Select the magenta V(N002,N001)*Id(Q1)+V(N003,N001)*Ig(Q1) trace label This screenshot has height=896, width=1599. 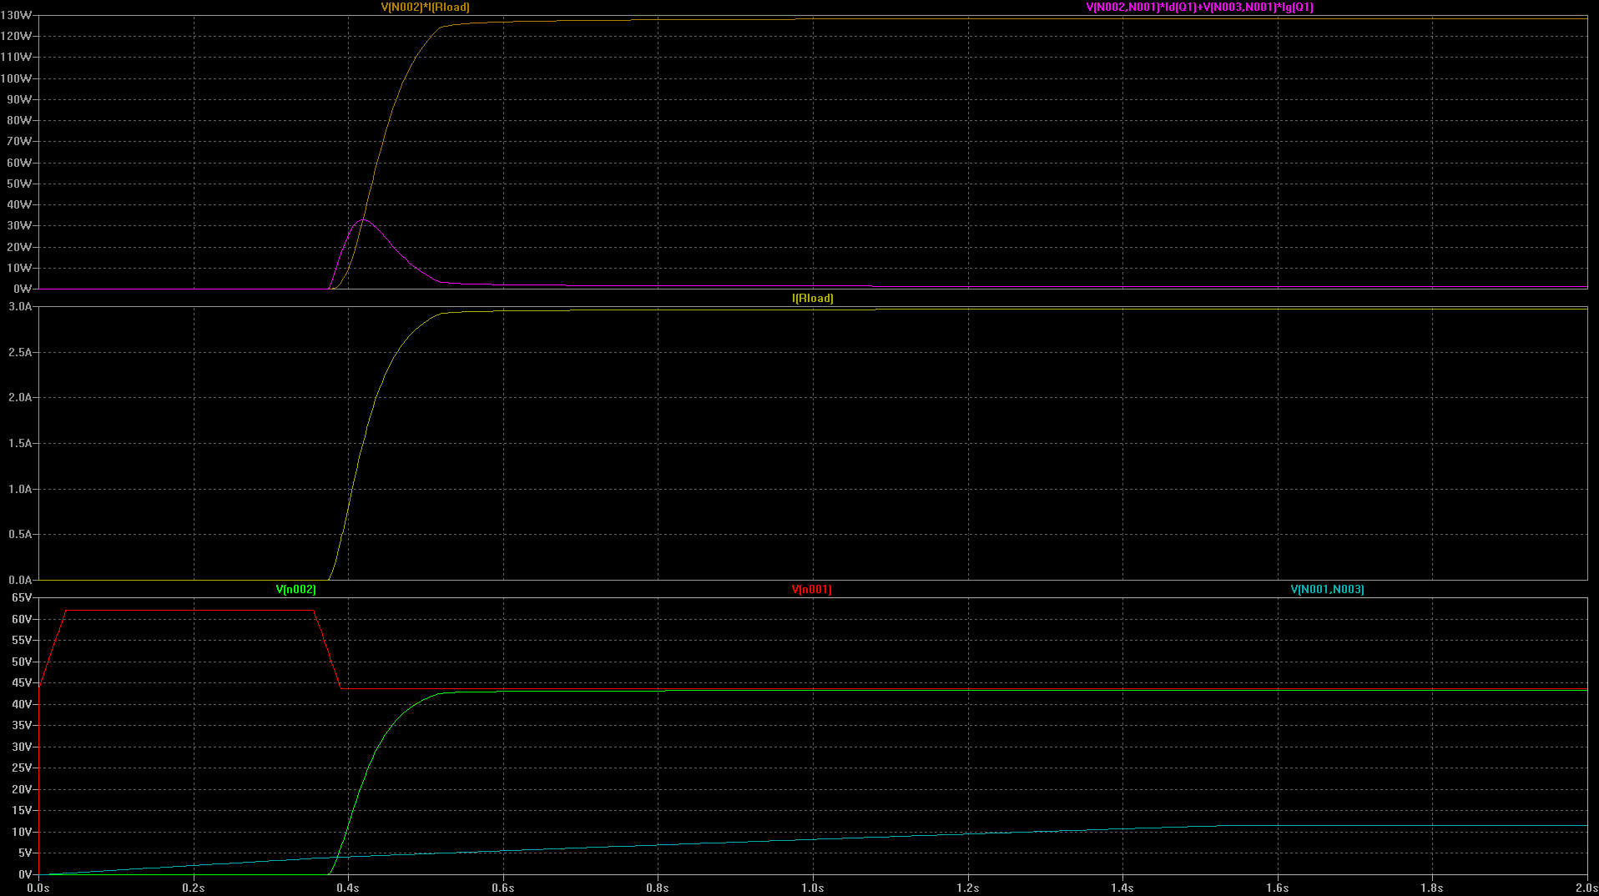coord(1199,7)
